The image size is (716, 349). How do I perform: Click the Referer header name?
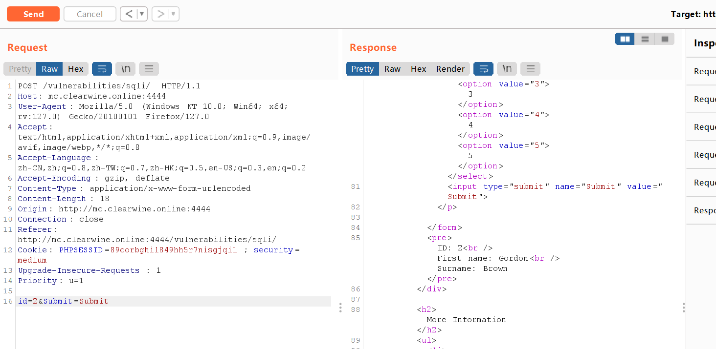35,229
